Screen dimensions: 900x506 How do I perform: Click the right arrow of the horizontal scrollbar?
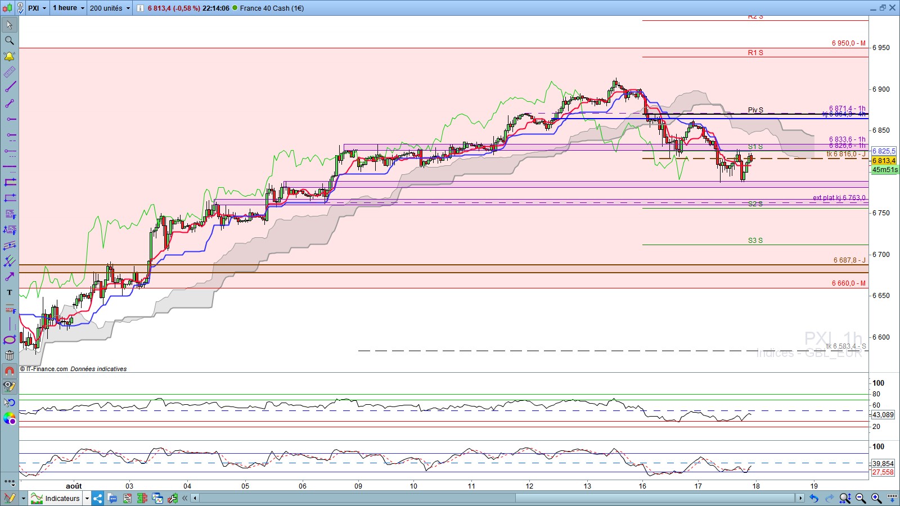pos(800,498)
